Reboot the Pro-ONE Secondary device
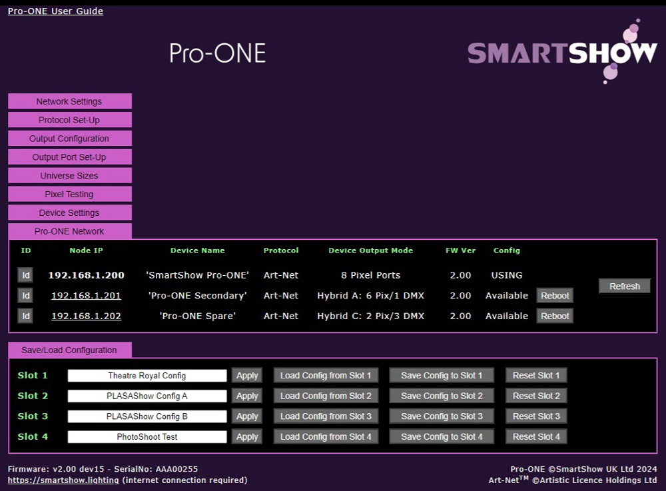666x491 pixels. (x=555, y=296)
